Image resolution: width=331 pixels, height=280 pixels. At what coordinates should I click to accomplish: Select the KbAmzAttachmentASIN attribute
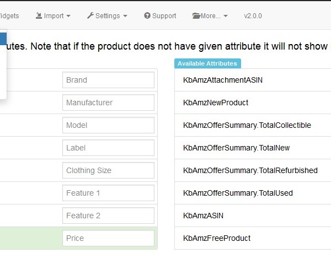point(253,80)
